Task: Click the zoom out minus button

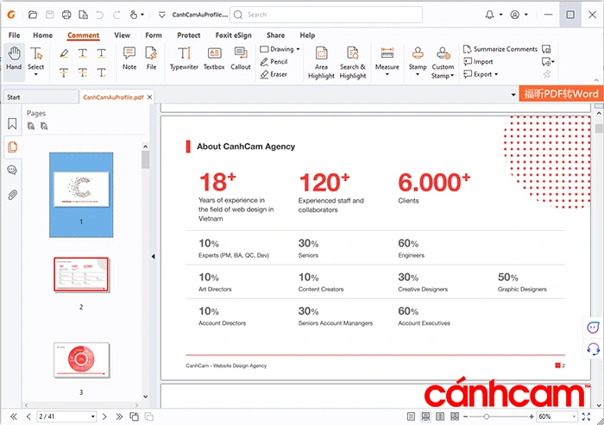Action: click(465, 416)
